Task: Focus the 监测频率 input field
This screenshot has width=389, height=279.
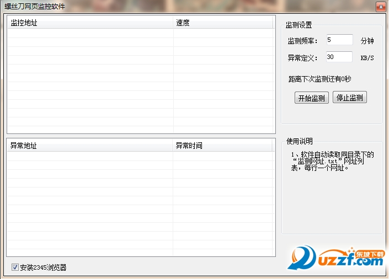Action: [x=340, y=40]
